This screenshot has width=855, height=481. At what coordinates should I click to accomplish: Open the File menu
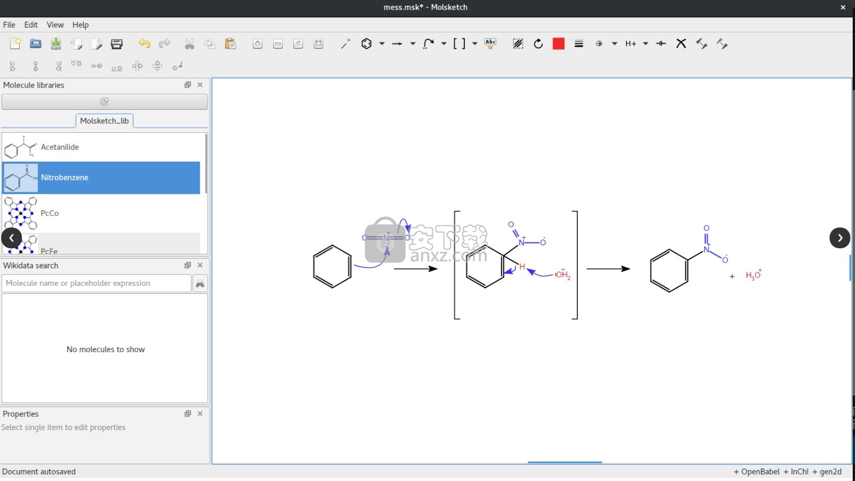coord(9,25)
